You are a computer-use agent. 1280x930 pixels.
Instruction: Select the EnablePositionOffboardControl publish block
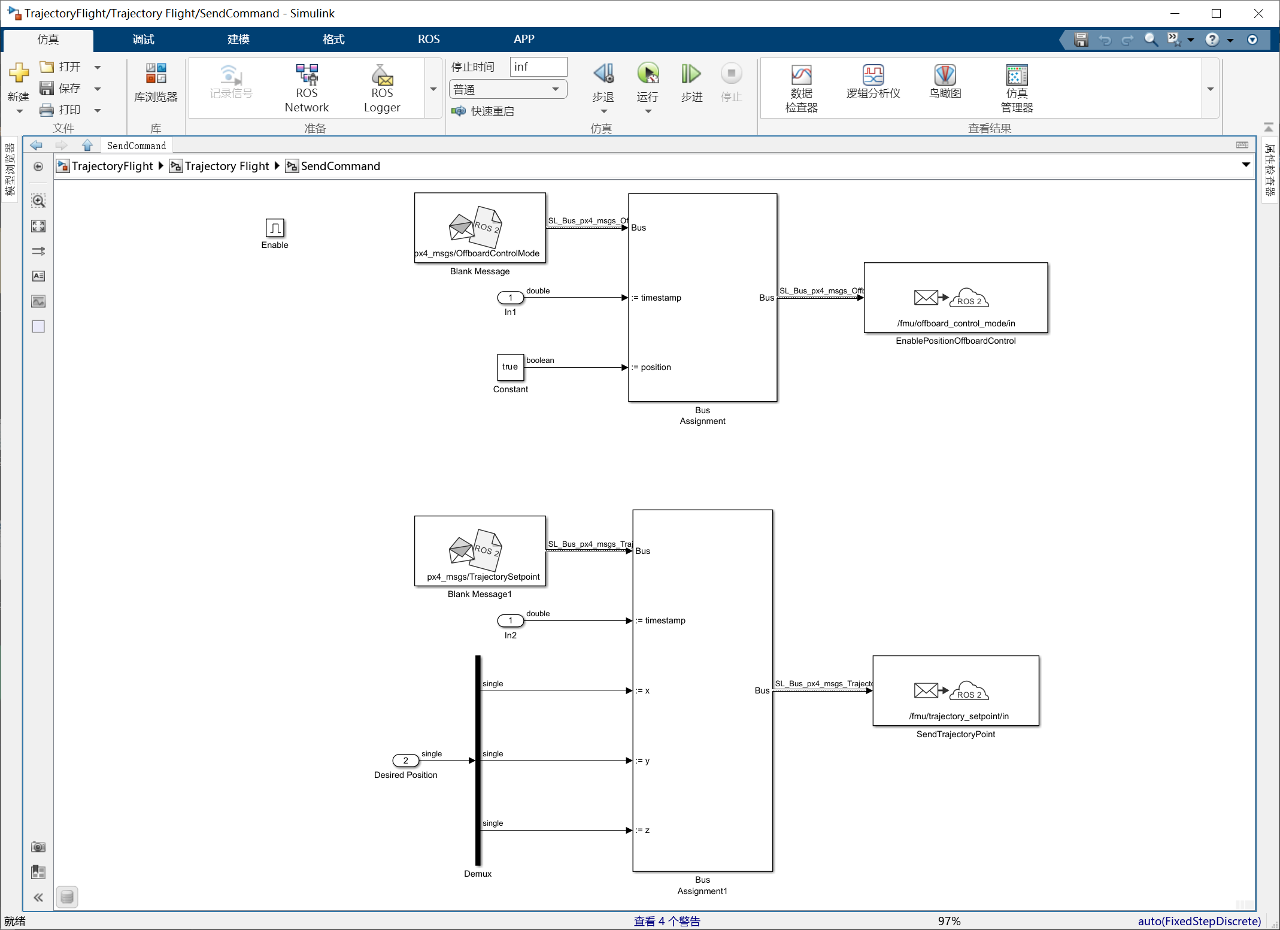[956, 298]
